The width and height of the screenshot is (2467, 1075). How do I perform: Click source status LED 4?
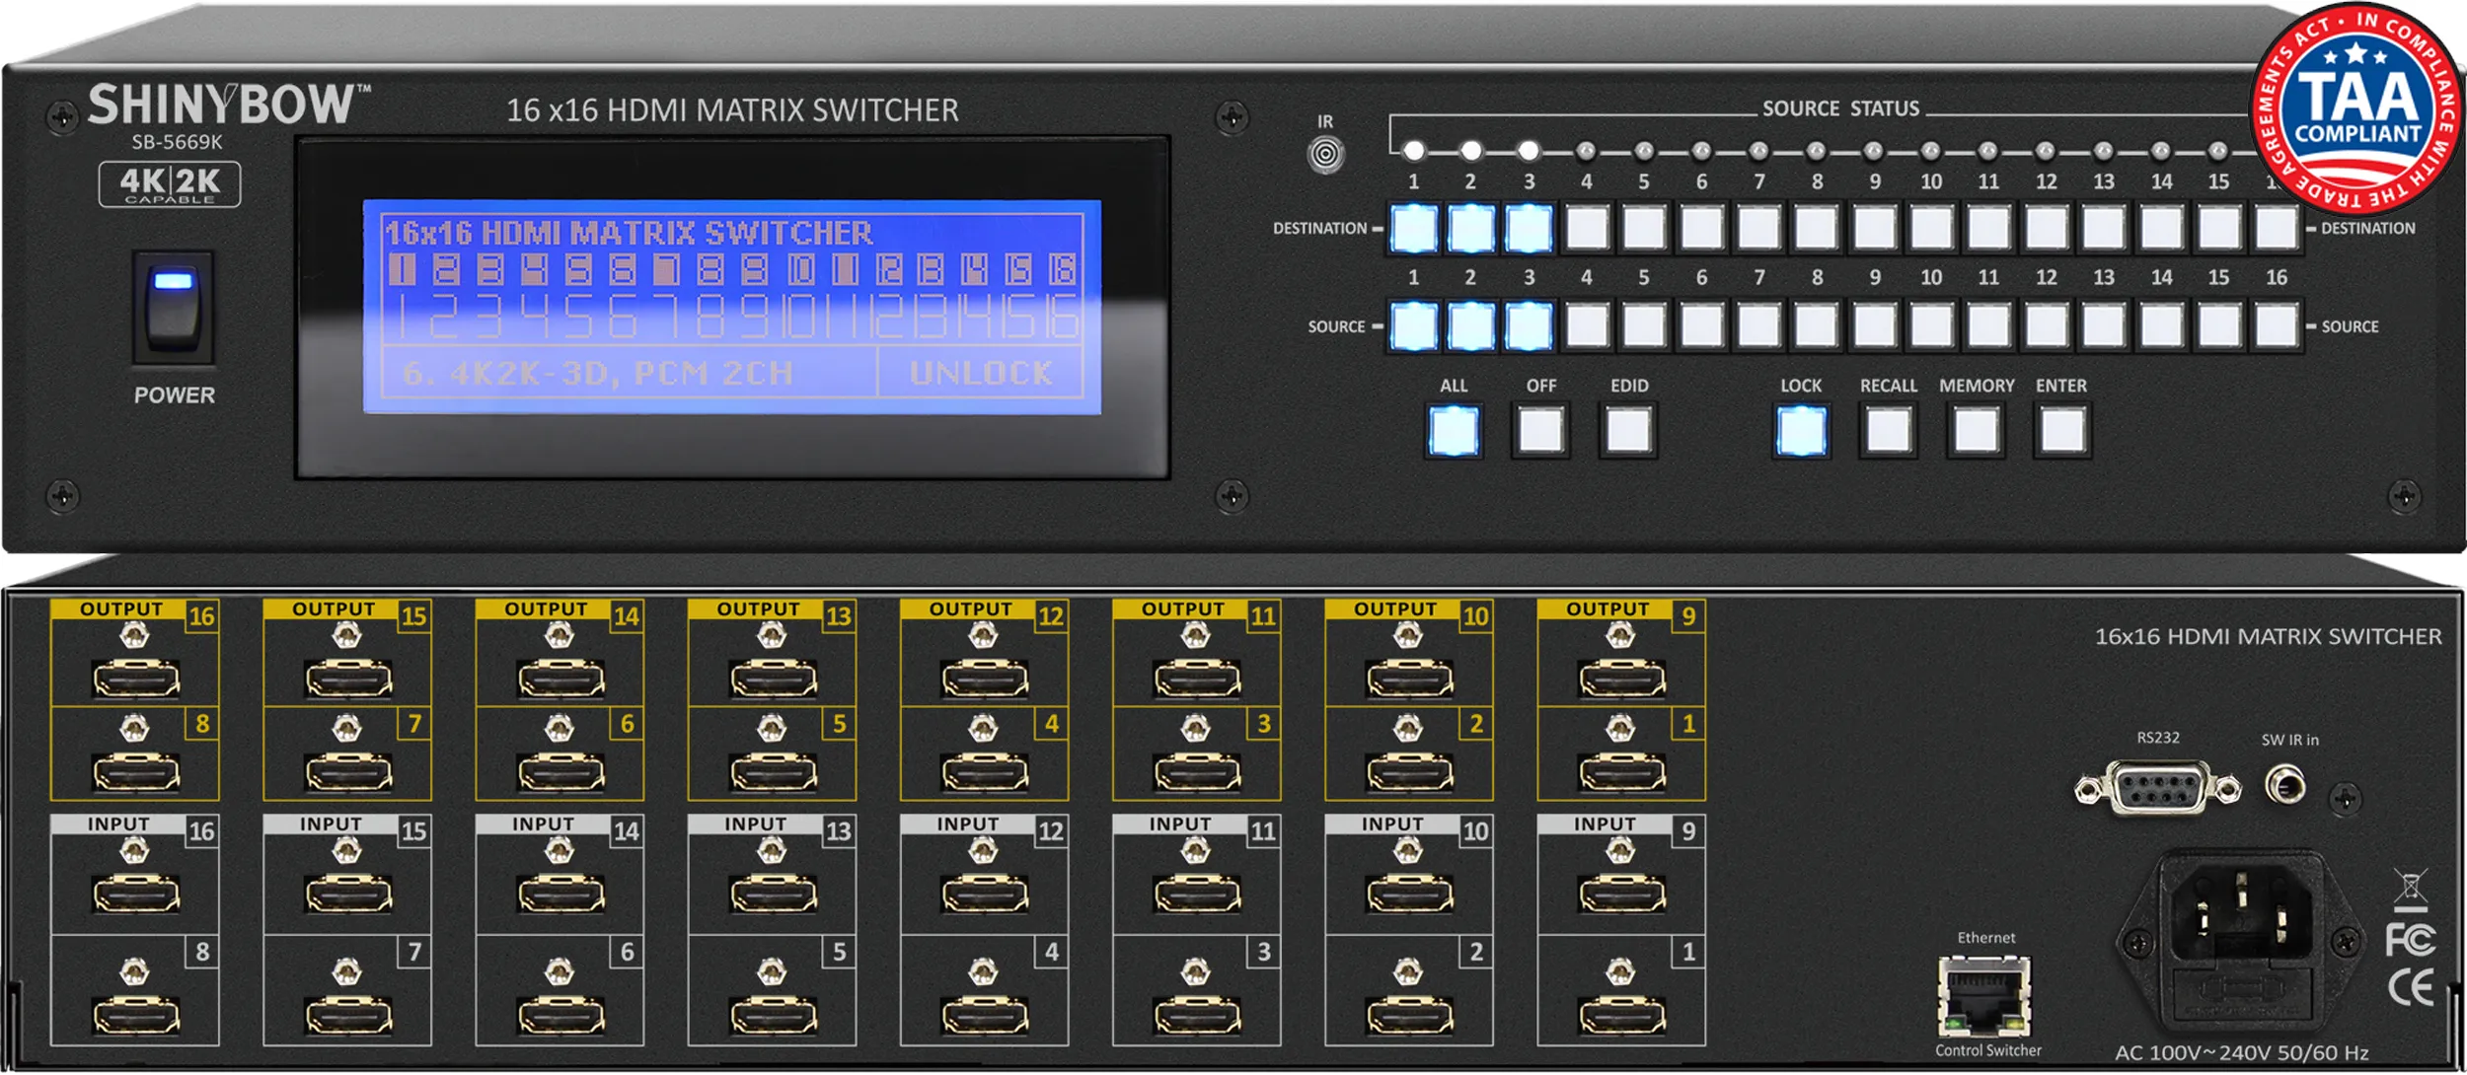1586,151
